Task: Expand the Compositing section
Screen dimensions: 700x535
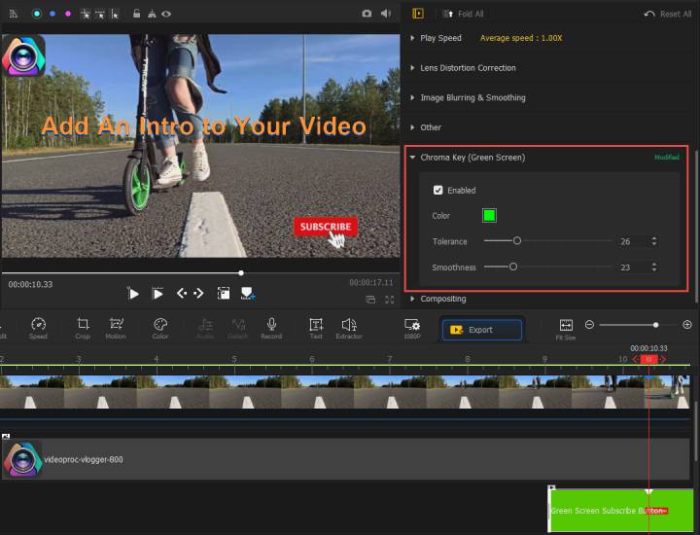Action: coord(442,299)
